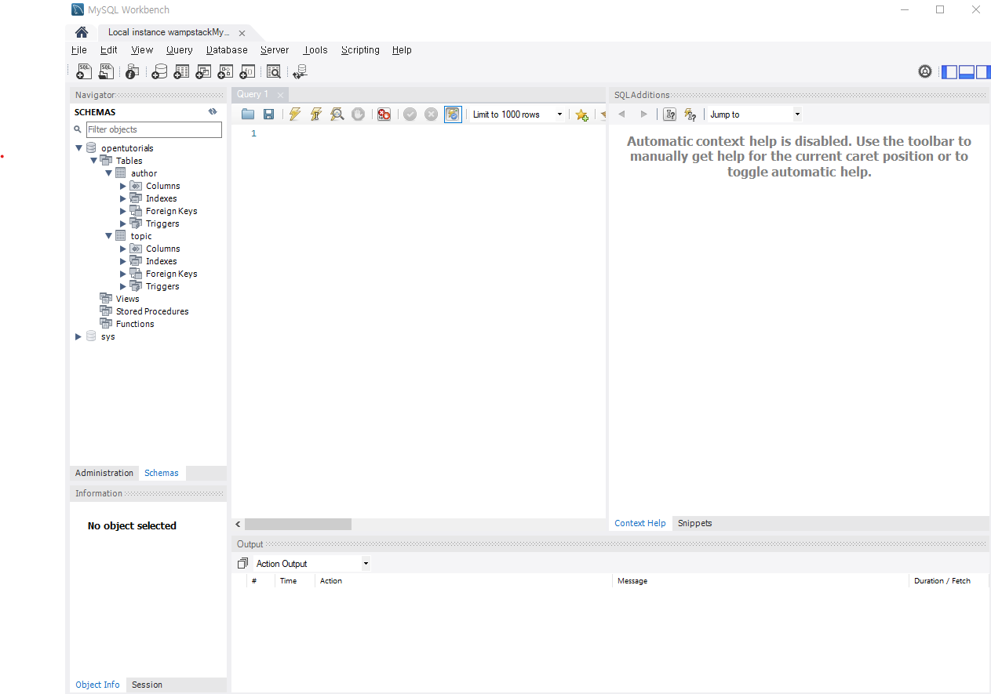Switch to Session tab
The width and height of the screenshot is (991, 694).
pos(147,685)
